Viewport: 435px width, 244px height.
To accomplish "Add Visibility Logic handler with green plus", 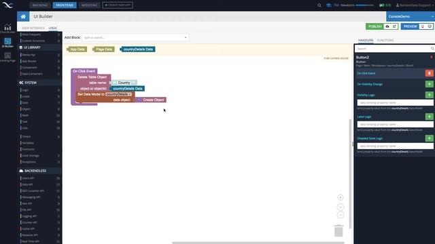I will point(429,95).
